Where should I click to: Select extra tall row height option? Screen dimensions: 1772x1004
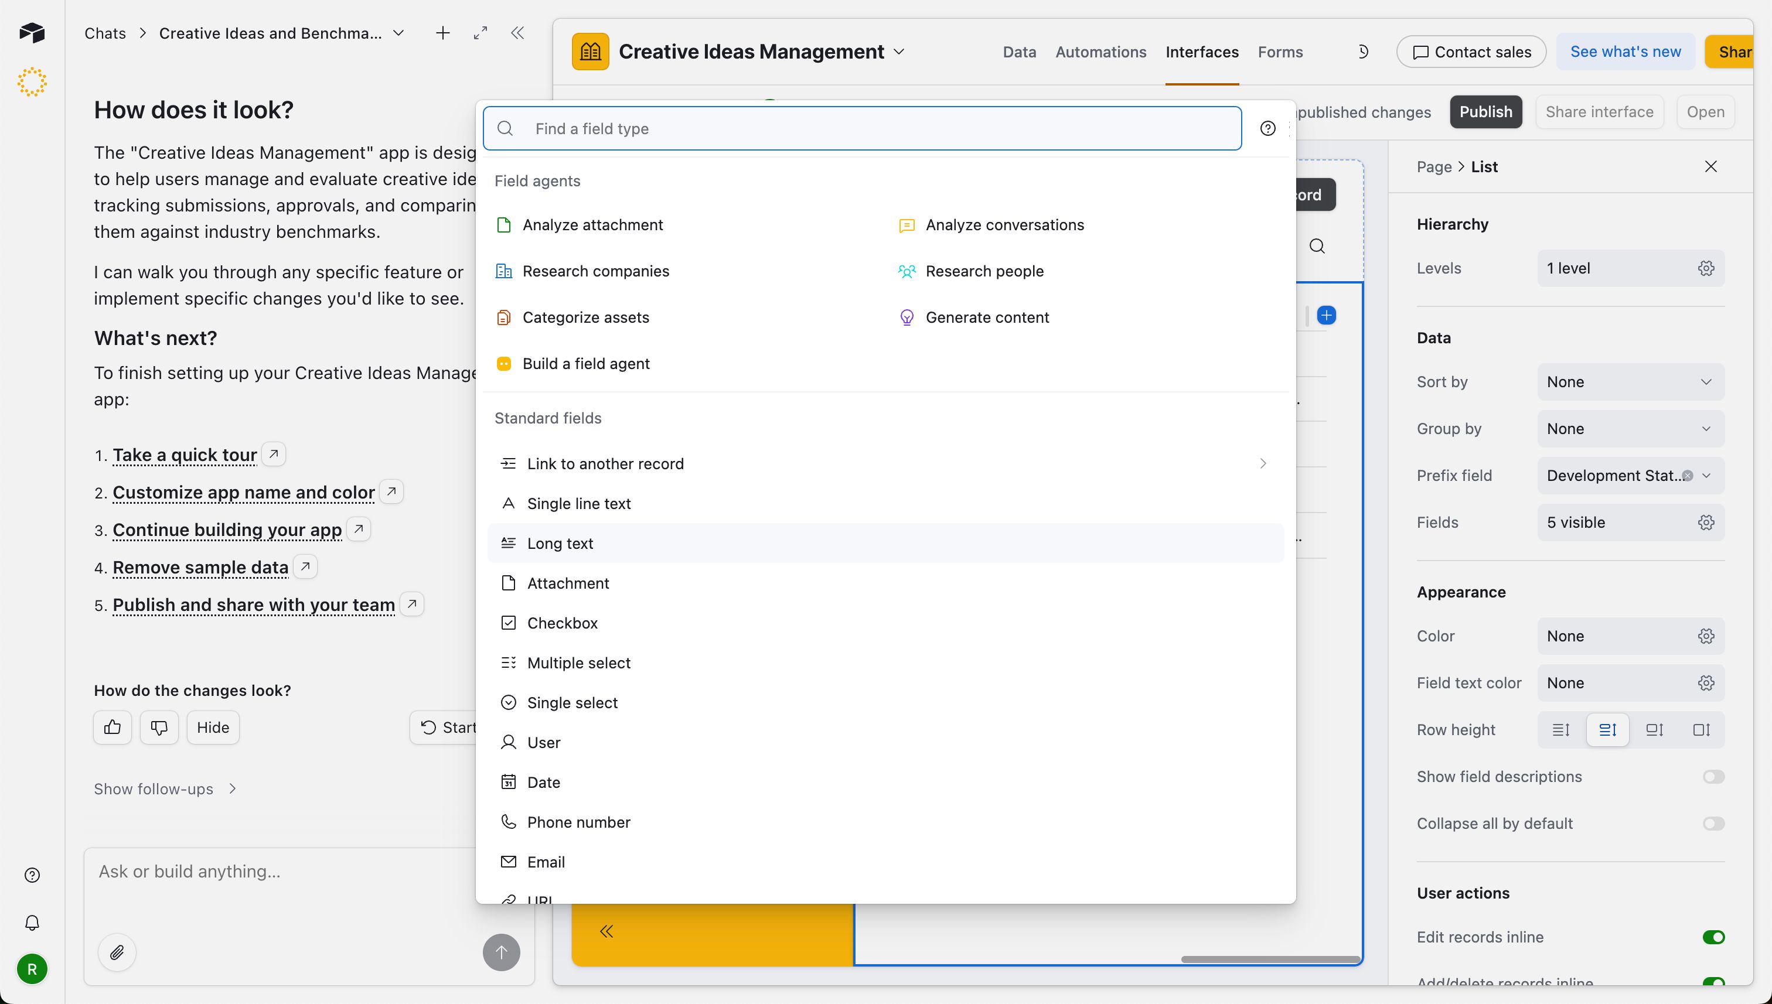pyautogui.click(x=1702, y=729)
